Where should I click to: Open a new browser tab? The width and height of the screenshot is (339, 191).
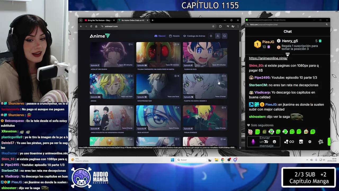pos(153,20)
